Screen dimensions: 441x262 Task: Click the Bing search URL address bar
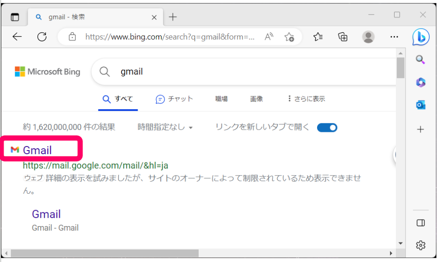tap(169, 37)
